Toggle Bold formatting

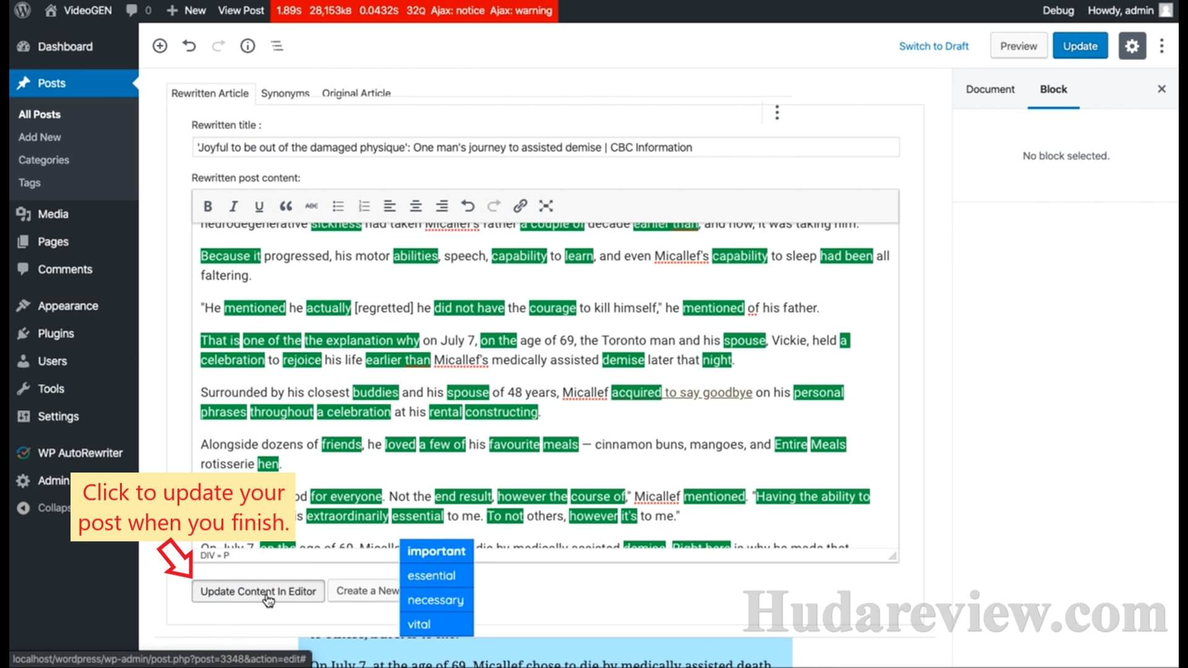click(x=208, y=206)
